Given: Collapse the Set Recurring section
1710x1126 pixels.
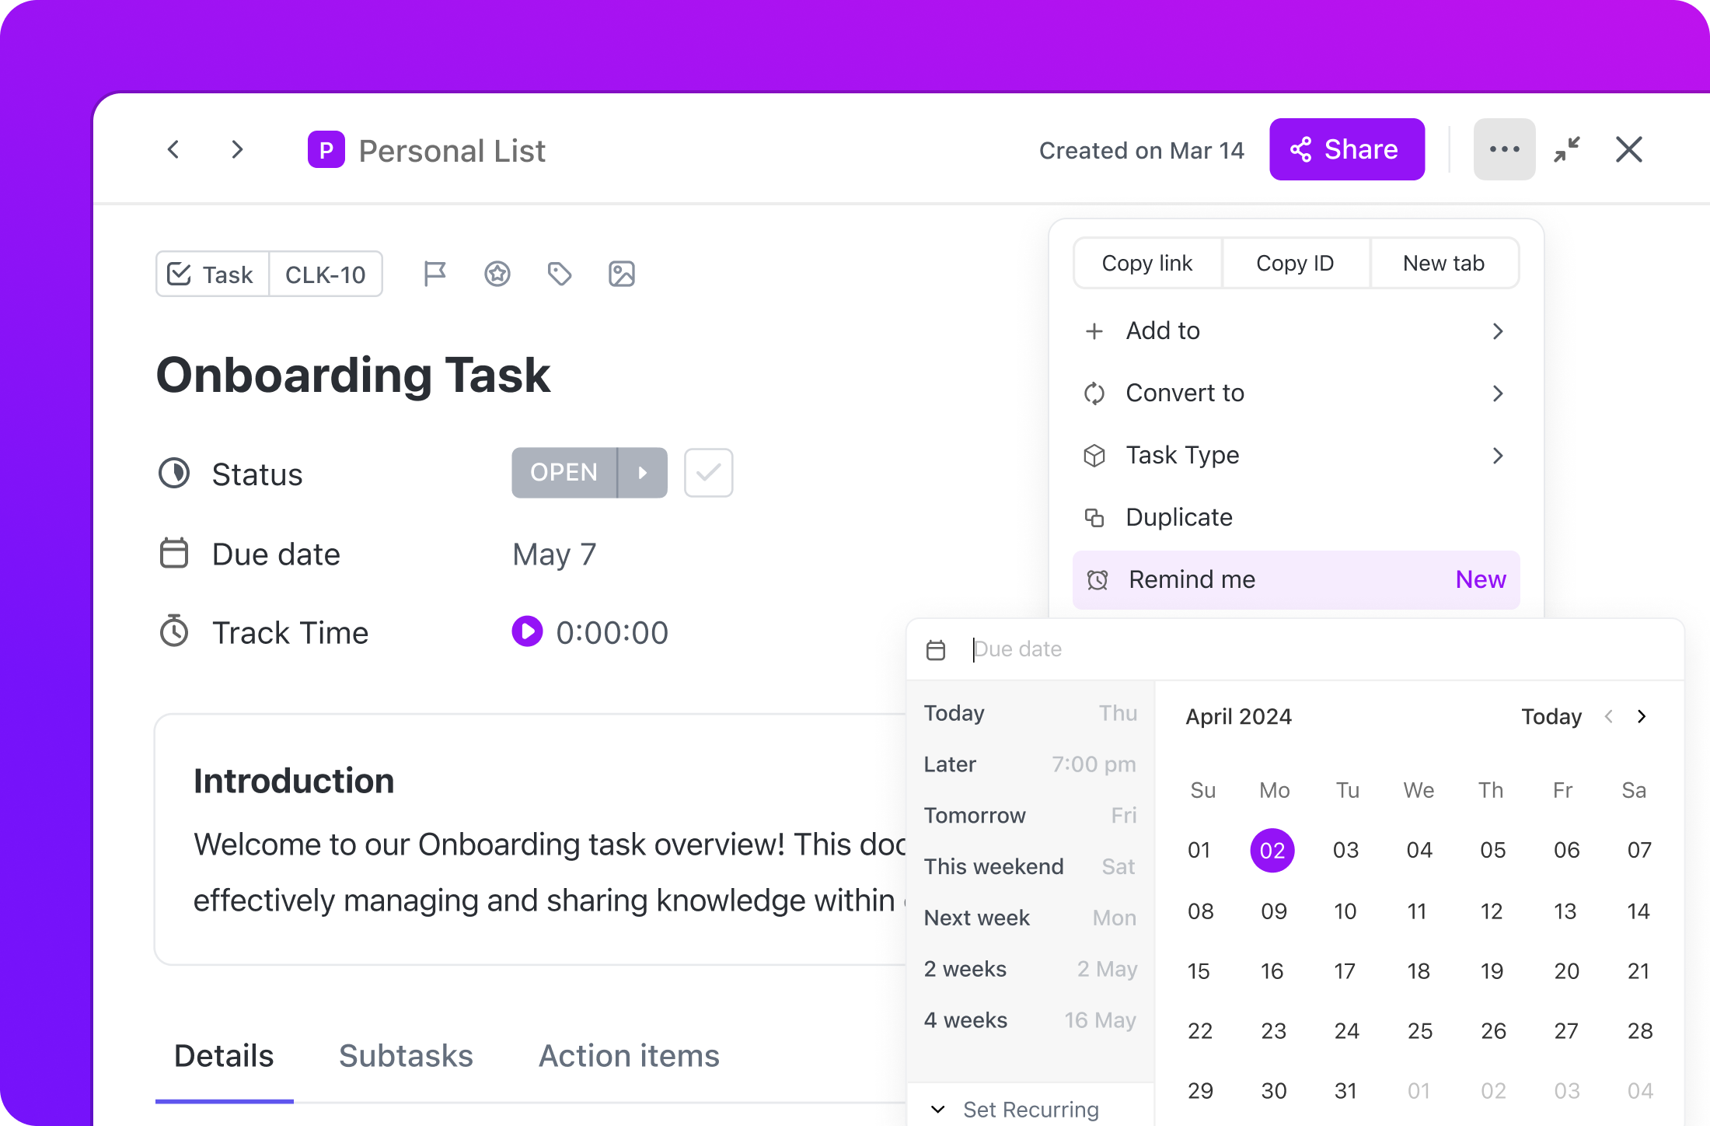Looking at the screenshot, I should [x=937, y=1110].
